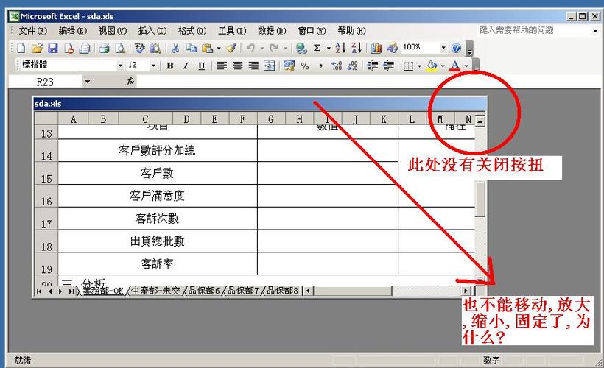Save the workbook via floppy disk icon
The image size is (604, 368).
coord(53,48)
